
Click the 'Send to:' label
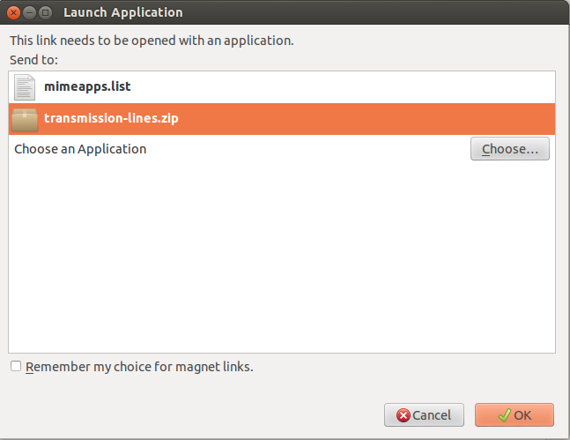pos(33,60)
